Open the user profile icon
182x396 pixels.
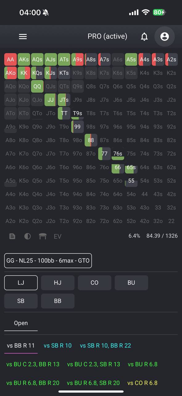(x=165, y=37)
